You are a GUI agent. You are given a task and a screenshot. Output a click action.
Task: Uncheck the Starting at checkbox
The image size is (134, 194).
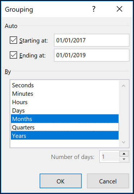13,40
